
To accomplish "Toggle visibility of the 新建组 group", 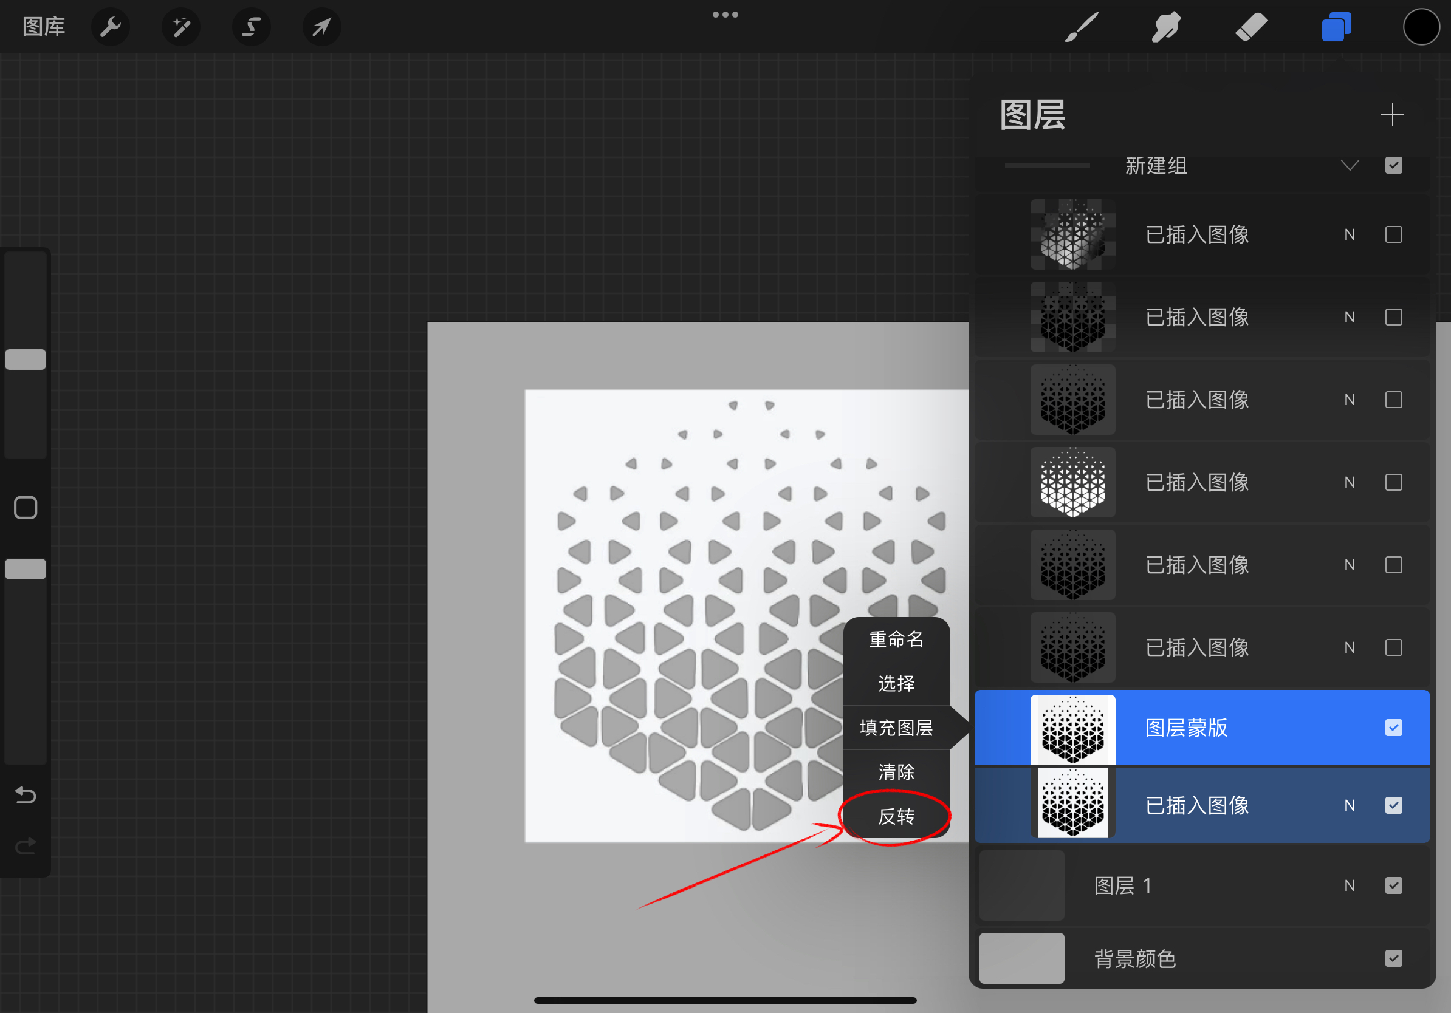I will (1393, 165).
